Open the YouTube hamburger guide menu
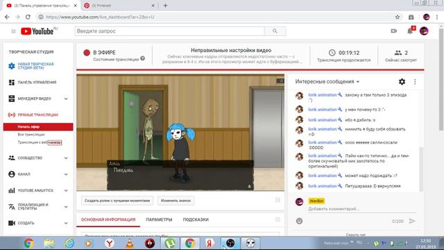The width and height of the screenshot is (444, 250). coord(13,31)
